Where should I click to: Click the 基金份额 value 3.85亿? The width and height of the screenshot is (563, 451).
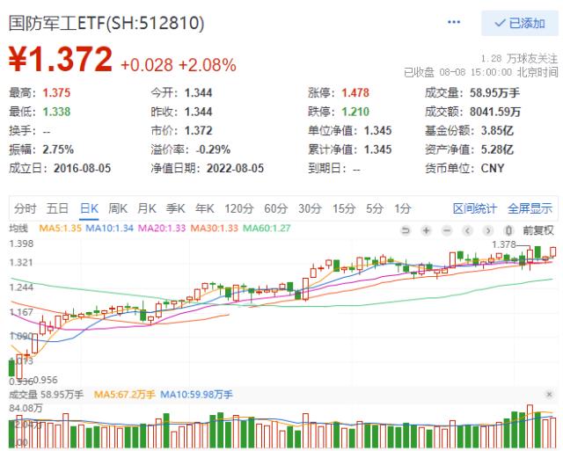pyautogui.click(x=497, y=131)
